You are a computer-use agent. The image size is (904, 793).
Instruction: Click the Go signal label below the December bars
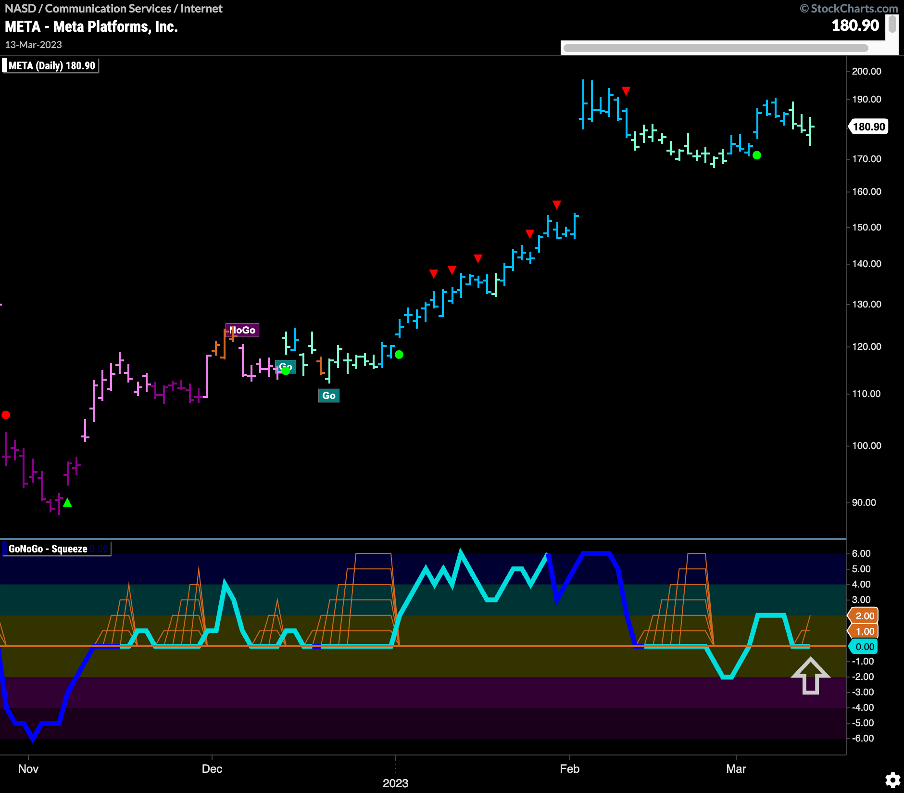click(329, 396)
